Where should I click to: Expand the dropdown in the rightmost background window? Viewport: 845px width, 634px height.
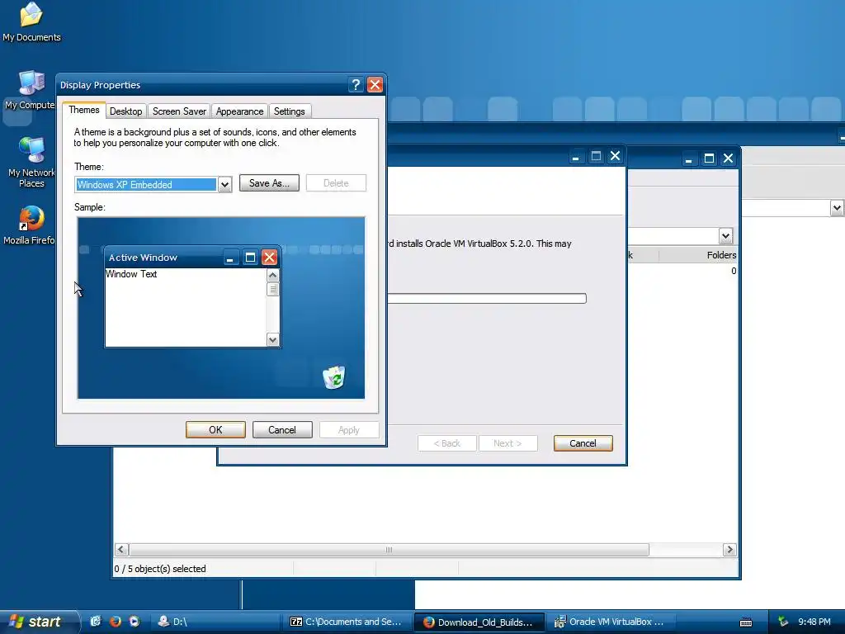pyautogui.click(x=837, y=207)
